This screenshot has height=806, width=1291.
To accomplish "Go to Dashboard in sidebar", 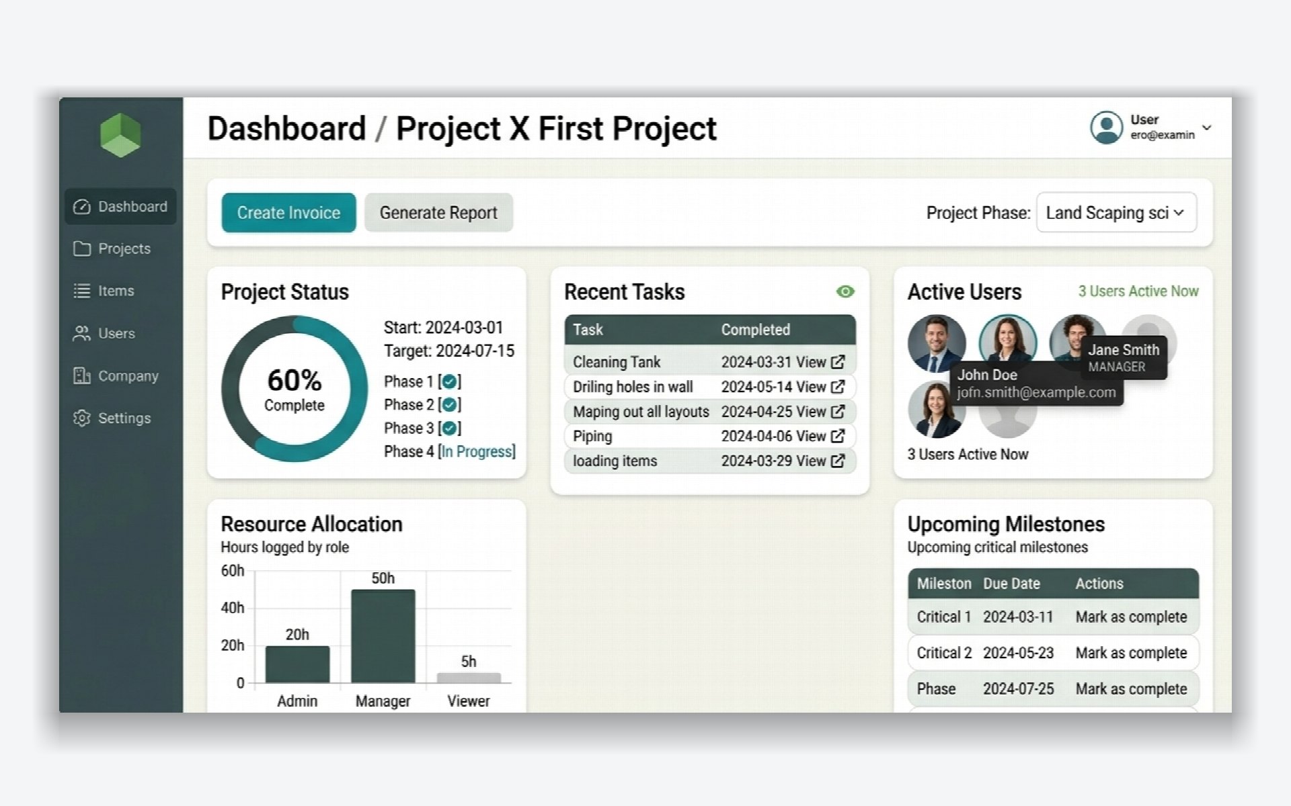I will point(120,207).
